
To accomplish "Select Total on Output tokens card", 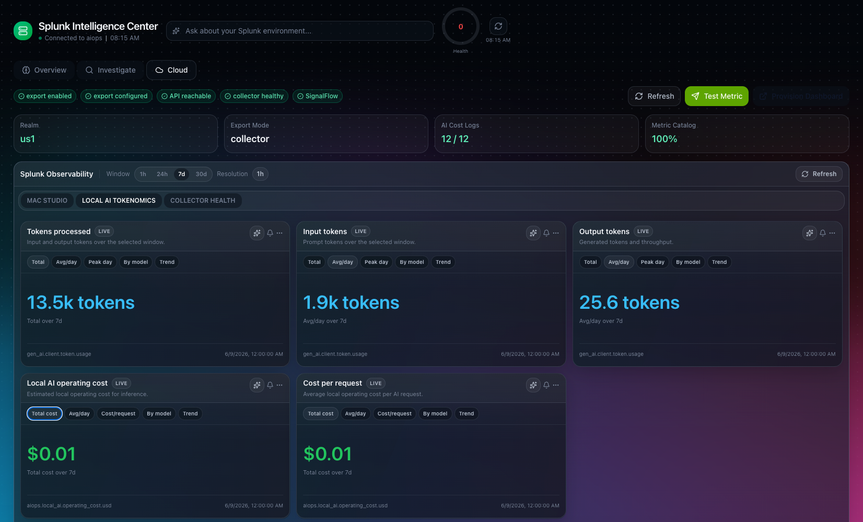I will [590, 262].
